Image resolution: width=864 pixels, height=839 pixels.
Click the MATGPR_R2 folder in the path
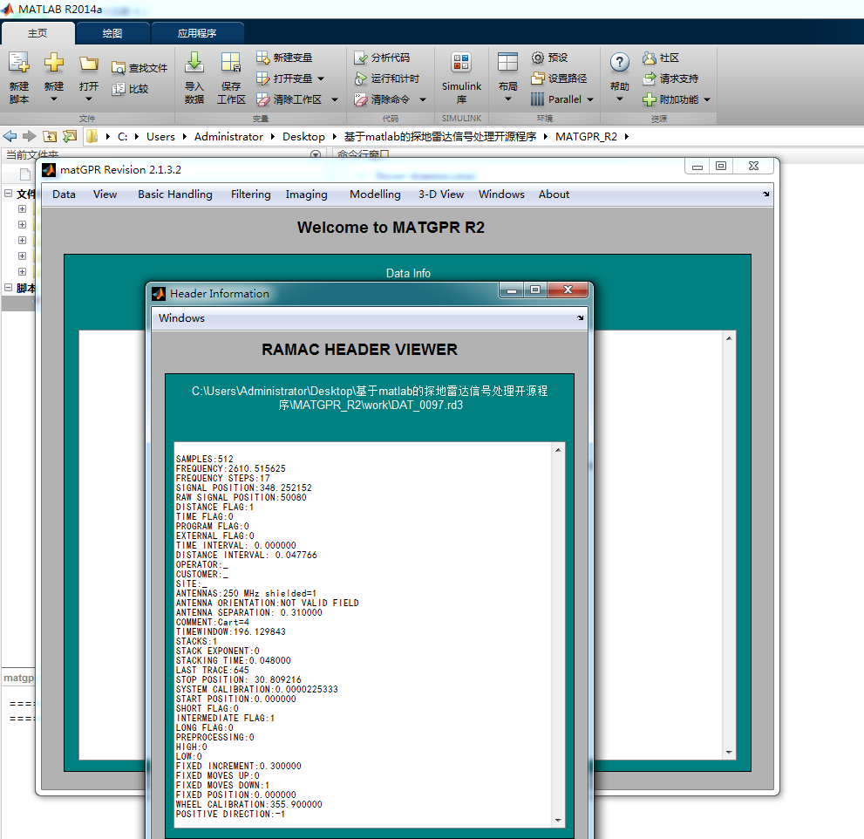(x=586, y=137)
